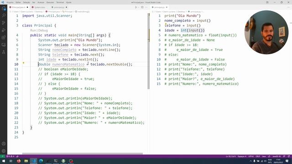Open the Acessar menu
Image resolution: width=292 pixels, height=164 pixels.
click(x=41, y=2)
